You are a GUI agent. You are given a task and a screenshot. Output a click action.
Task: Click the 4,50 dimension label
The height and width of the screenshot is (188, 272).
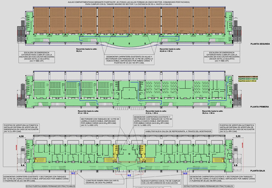point(21,136)
